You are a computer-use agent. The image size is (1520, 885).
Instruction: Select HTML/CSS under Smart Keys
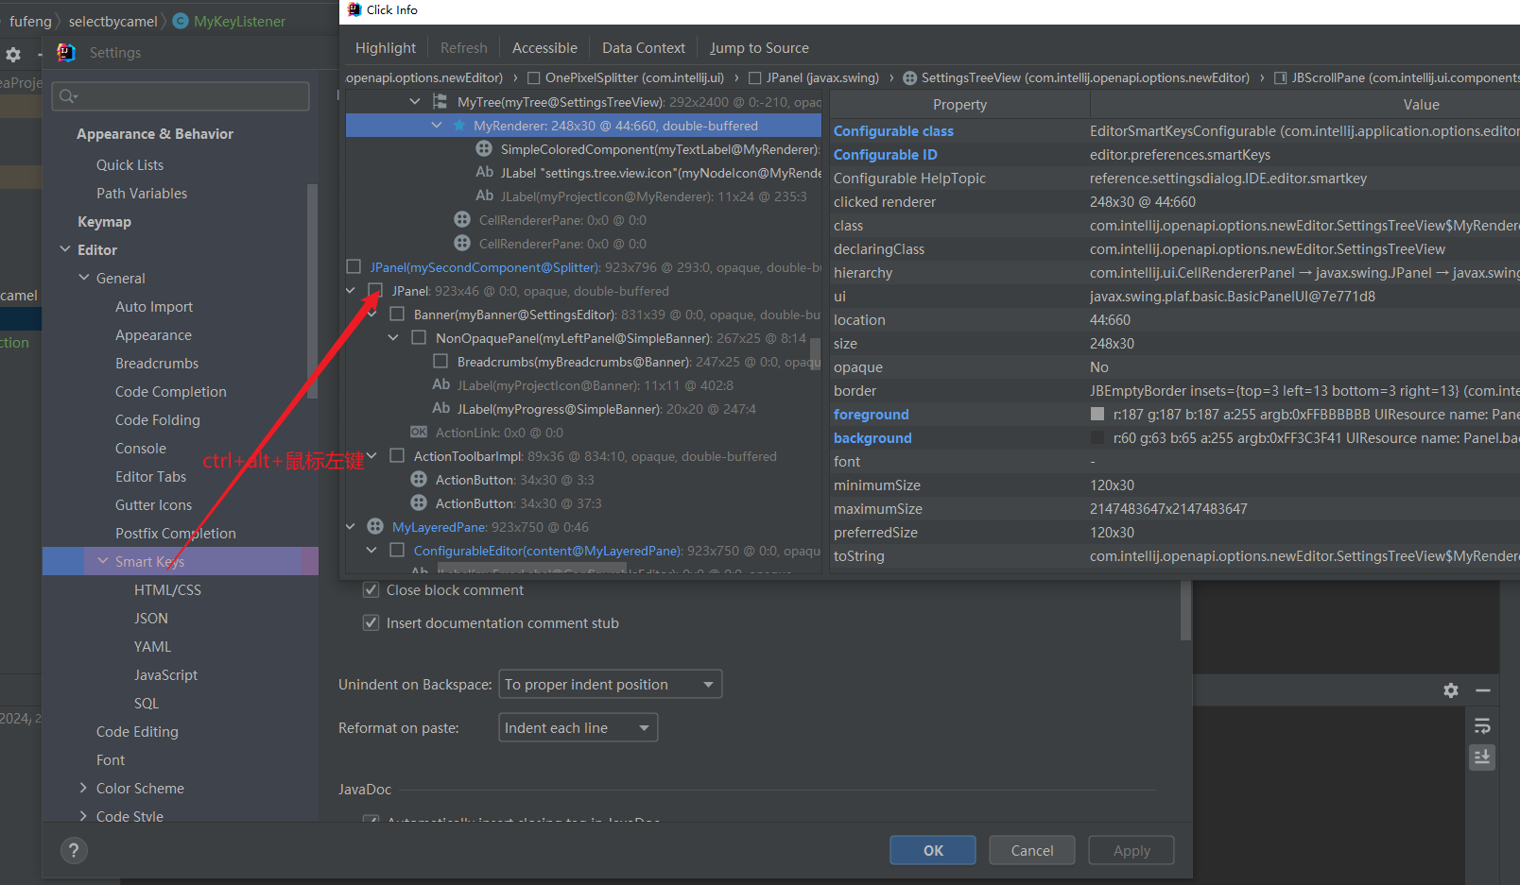click(x=167, y=589)
